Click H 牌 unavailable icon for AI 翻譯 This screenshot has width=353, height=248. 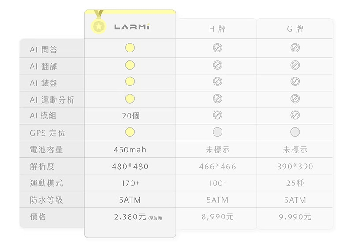217,65
